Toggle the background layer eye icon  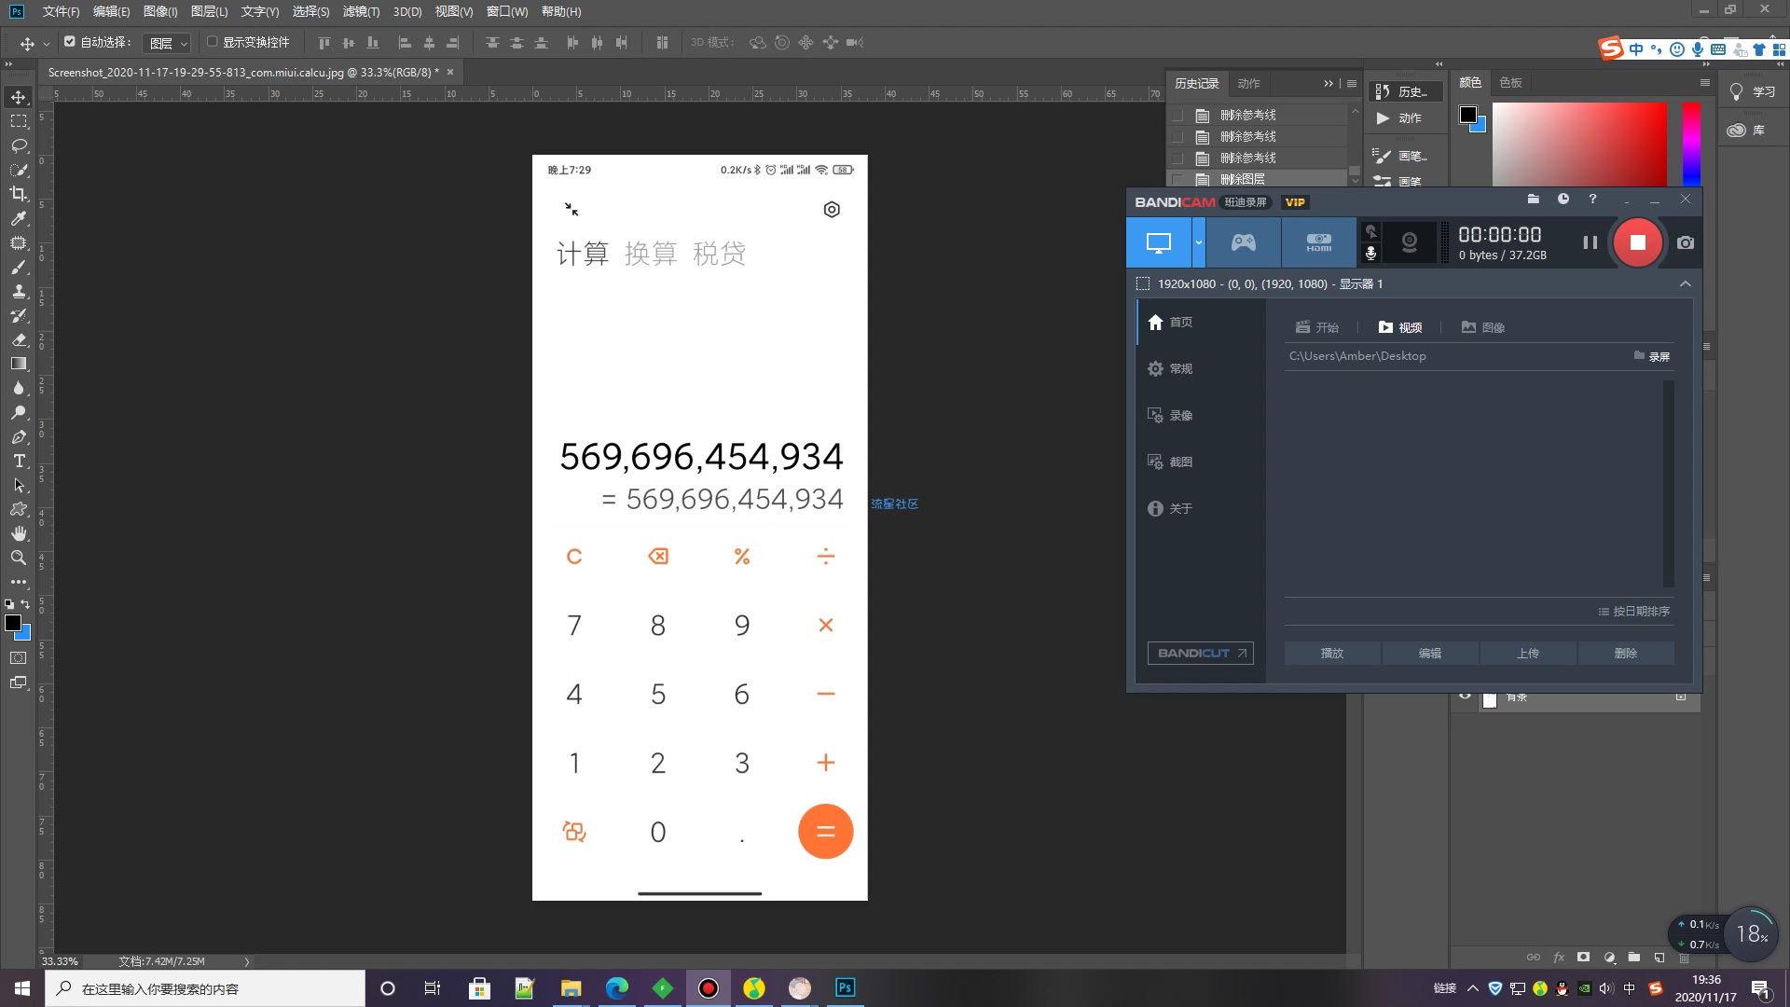(x=1465, y=697)
